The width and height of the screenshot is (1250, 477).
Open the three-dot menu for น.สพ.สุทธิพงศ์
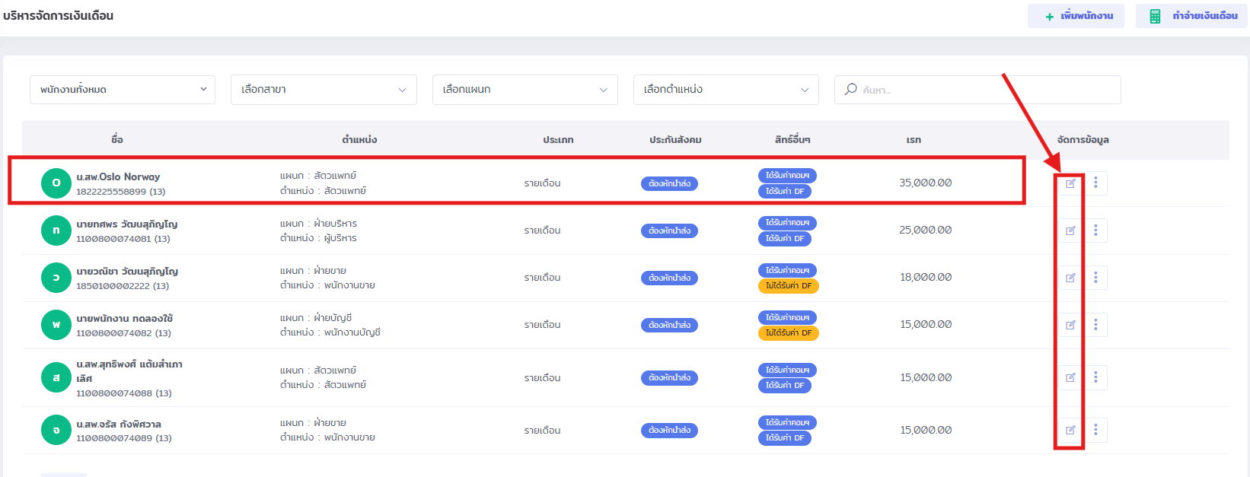click(x=1095, y=377)
